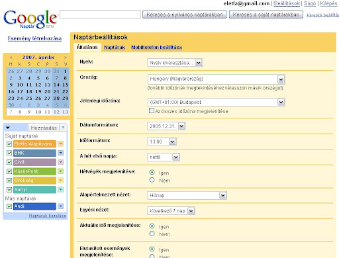Click the Életfa Alapítvány orange calendar label
Viewport: 339px width, 258px height.
tap(34, 144)
